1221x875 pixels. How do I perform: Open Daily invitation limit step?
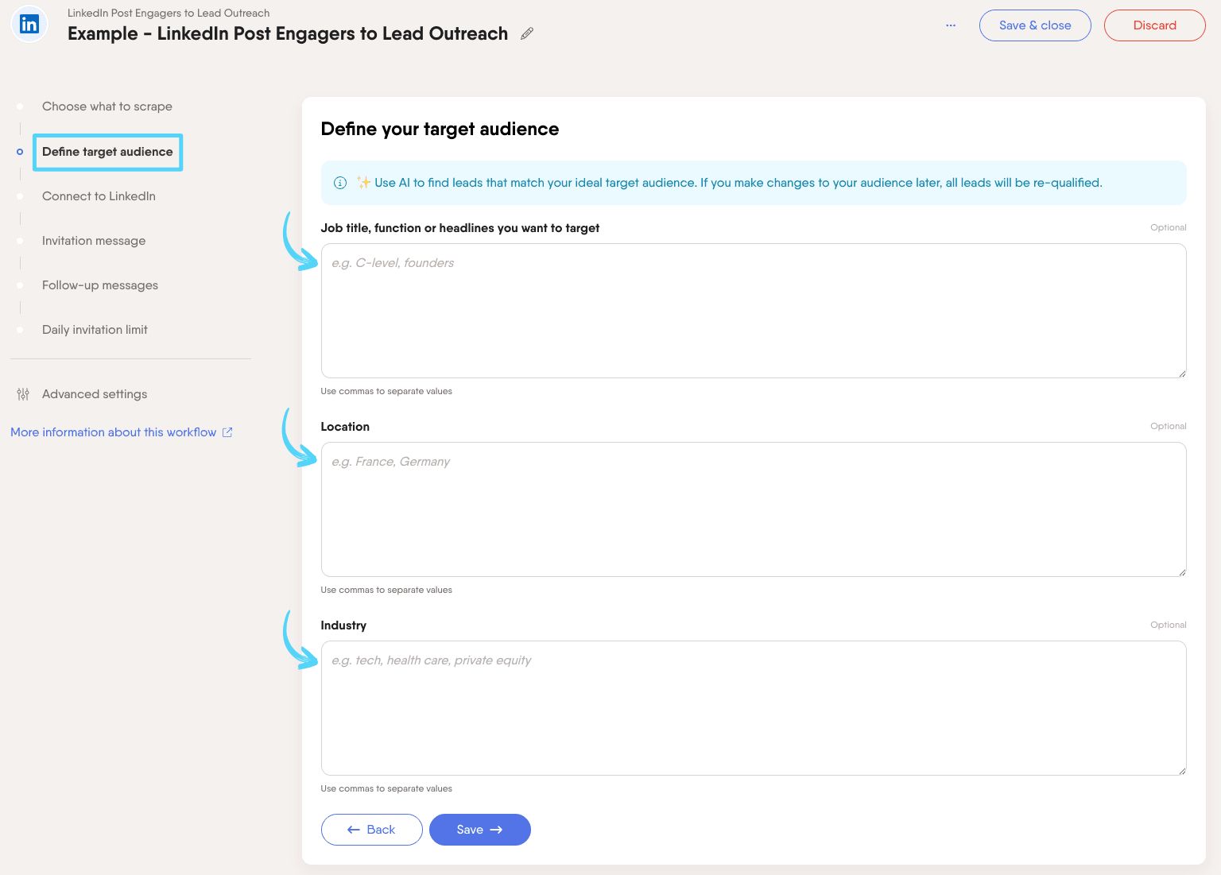point(95,330)
